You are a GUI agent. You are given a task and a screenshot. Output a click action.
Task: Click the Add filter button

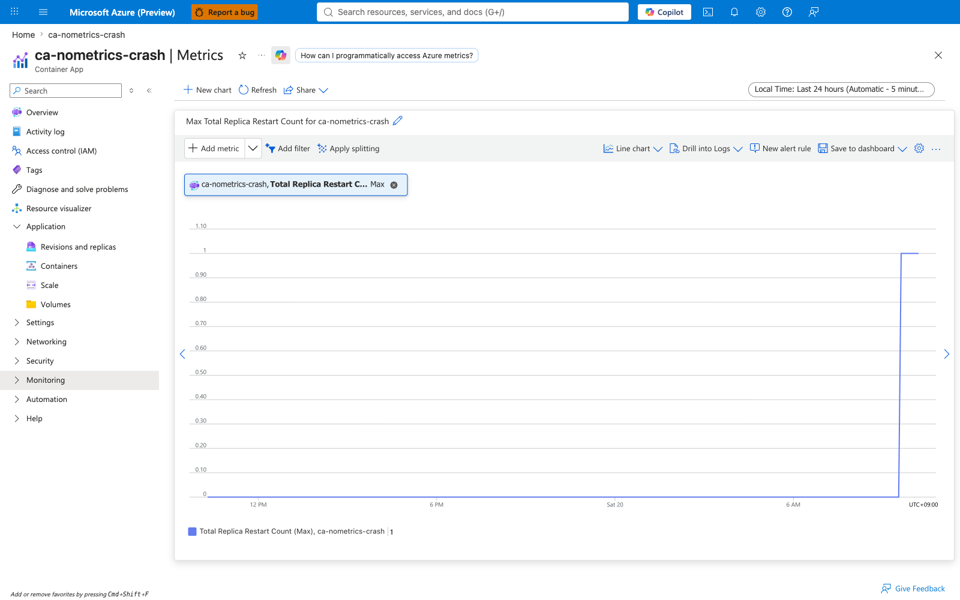287,148
